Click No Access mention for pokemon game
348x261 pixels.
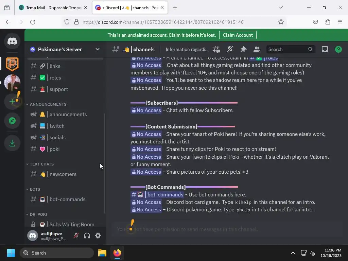tap(146, 209)
